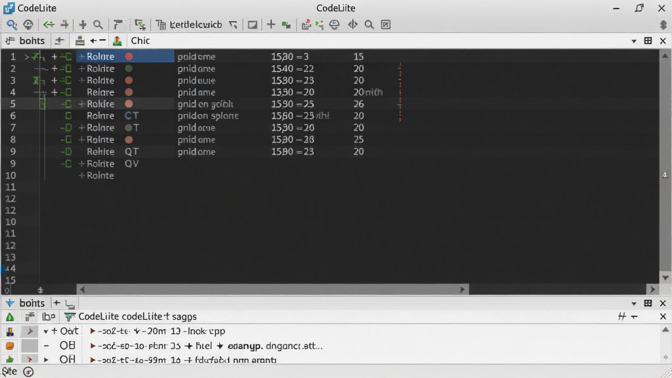672x378 pixels.
Task: Click the bottom panel grid layout icon
Action: [x=648, y=303]
